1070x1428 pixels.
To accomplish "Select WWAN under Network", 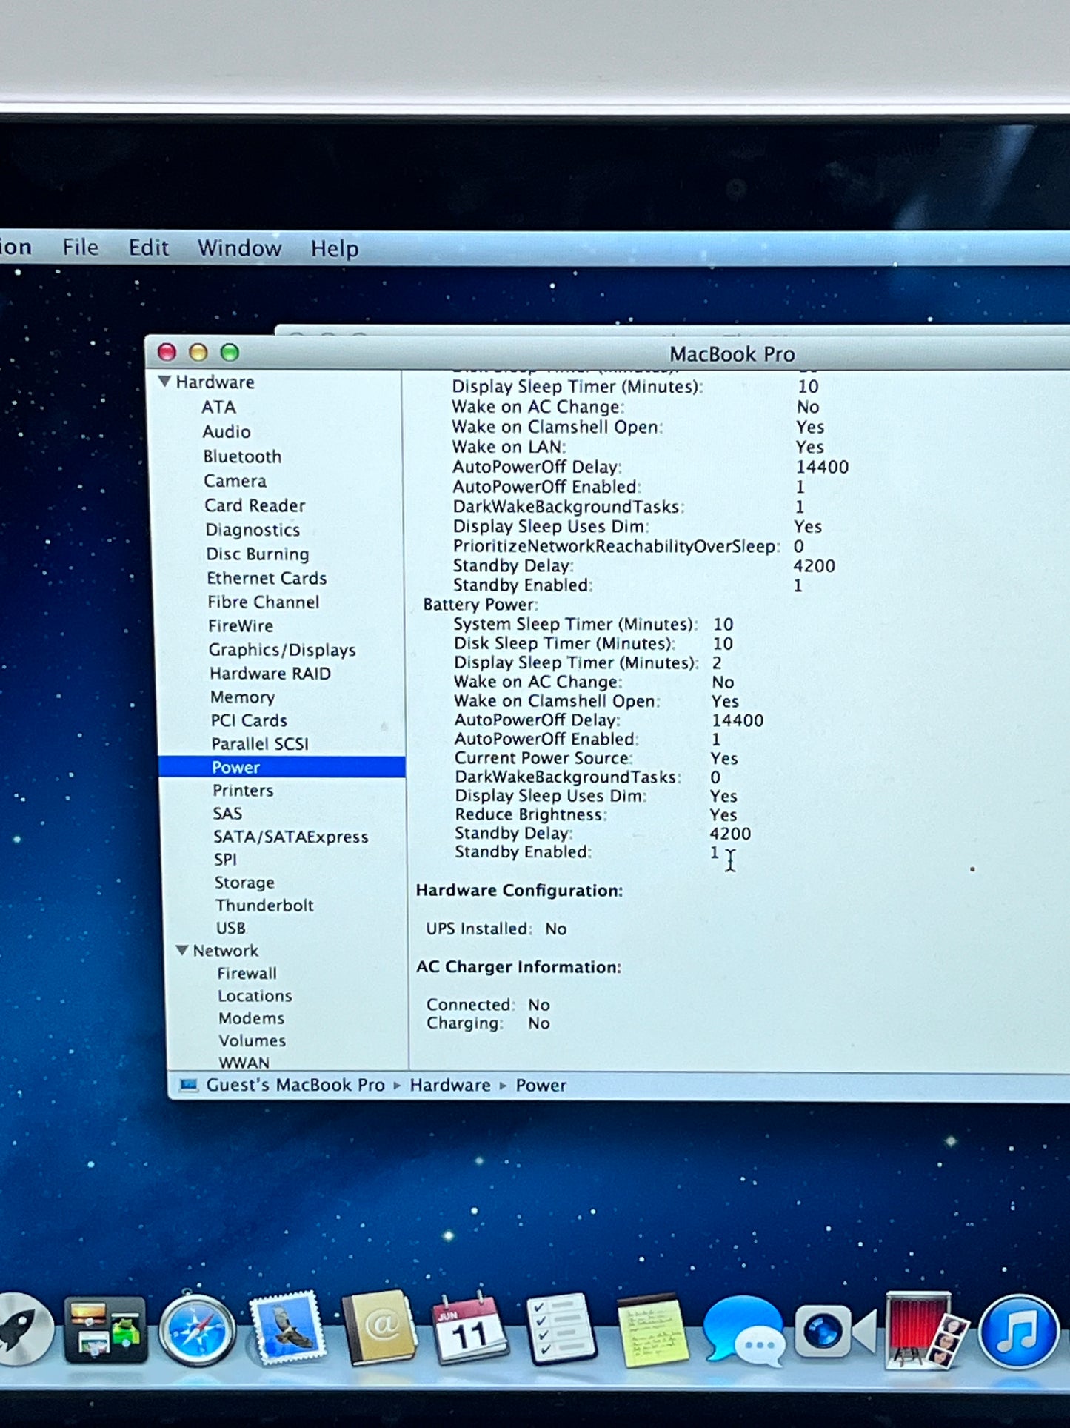I will 244,1062.
